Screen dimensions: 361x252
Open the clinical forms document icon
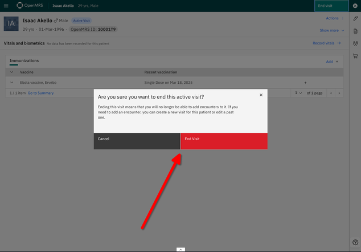coord(355,31)
